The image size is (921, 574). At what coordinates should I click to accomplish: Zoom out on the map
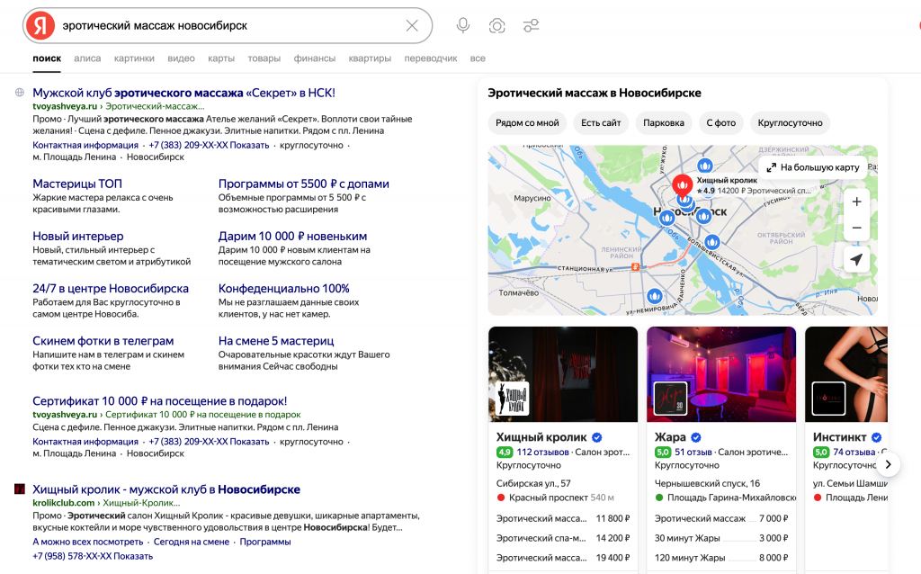point(856,228)
